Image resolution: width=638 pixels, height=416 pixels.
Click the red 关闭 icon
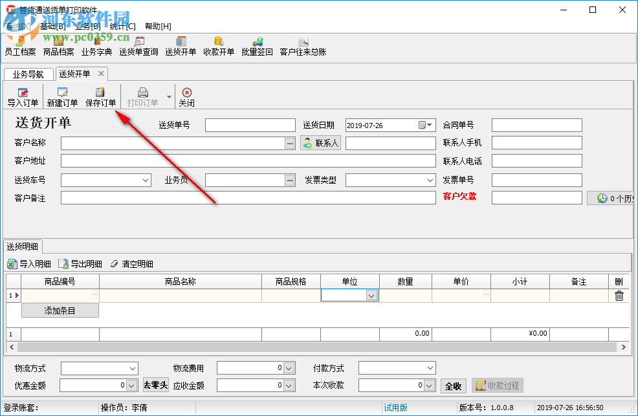[x=187, y=97]
